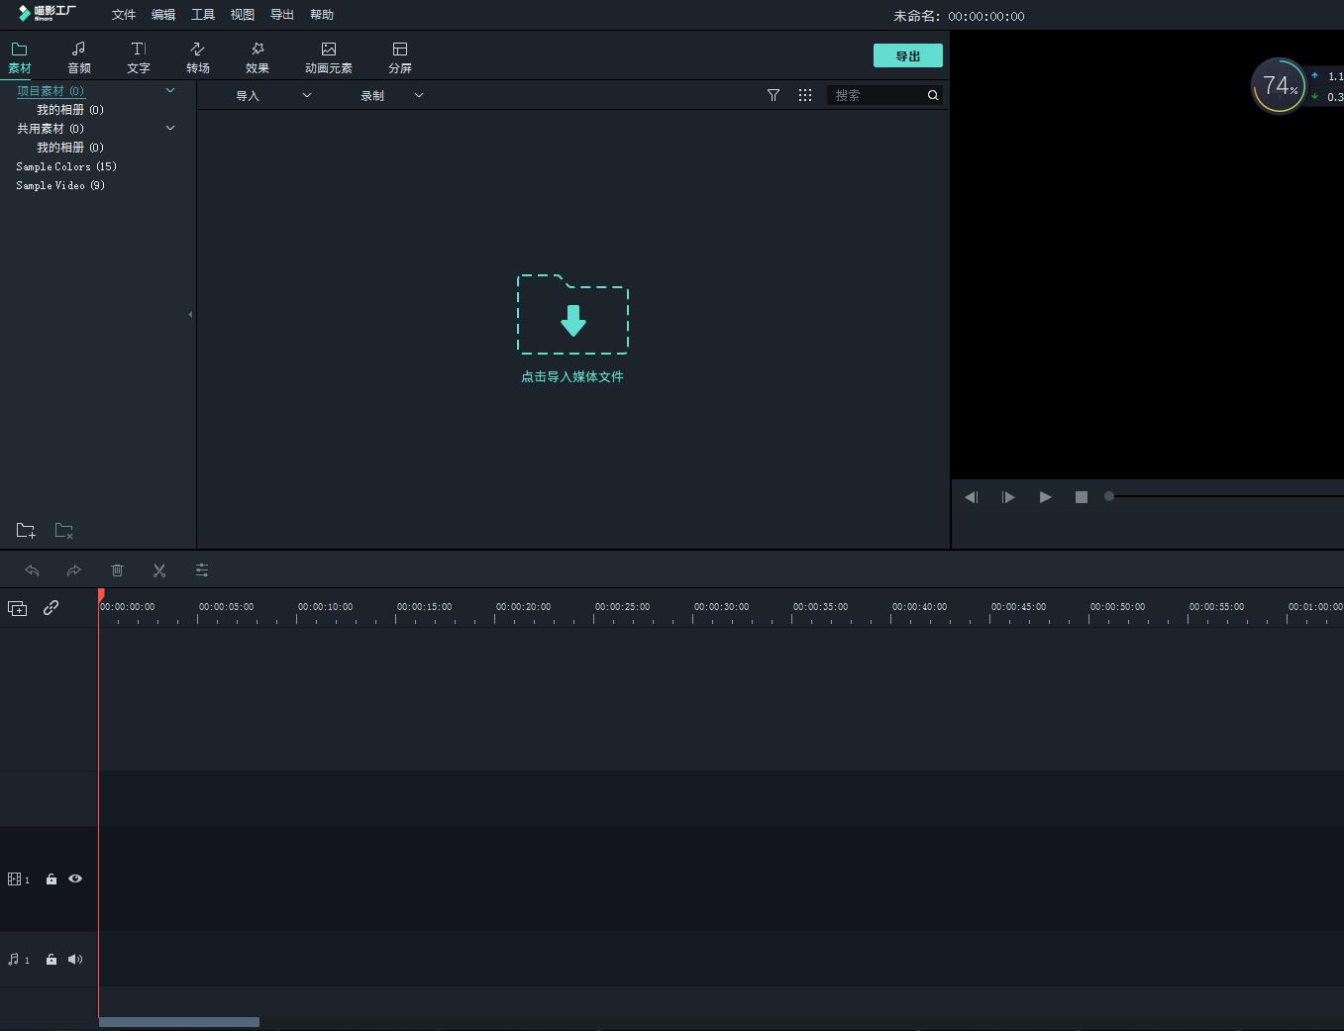
Task: Collapse the 项目素材 tree section
Action: [170, 90]
